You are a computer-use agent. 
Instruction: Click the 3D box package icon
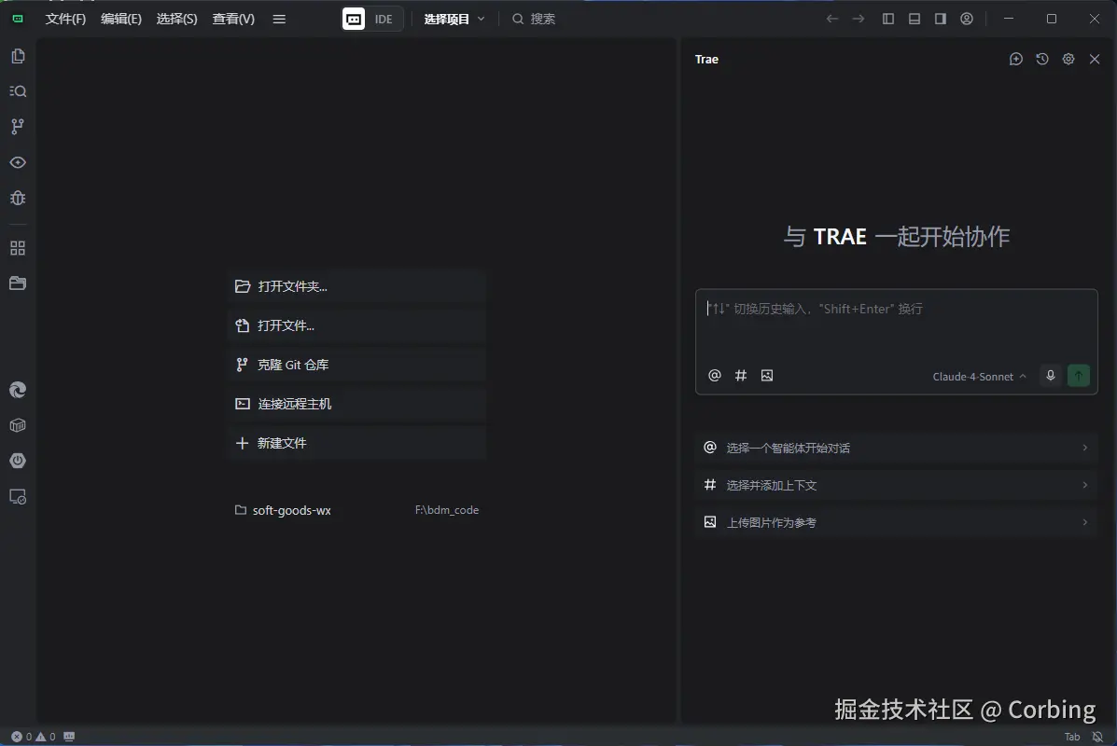click(18, 425)
